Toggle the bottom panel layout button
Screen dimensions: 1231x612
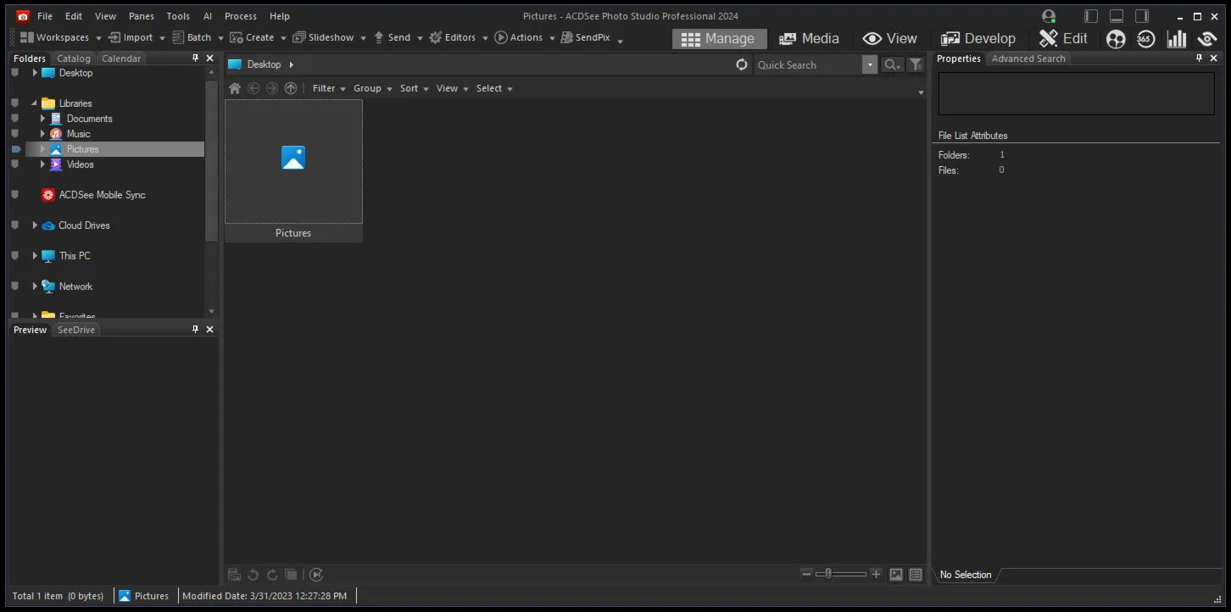tap(1117, 16)
